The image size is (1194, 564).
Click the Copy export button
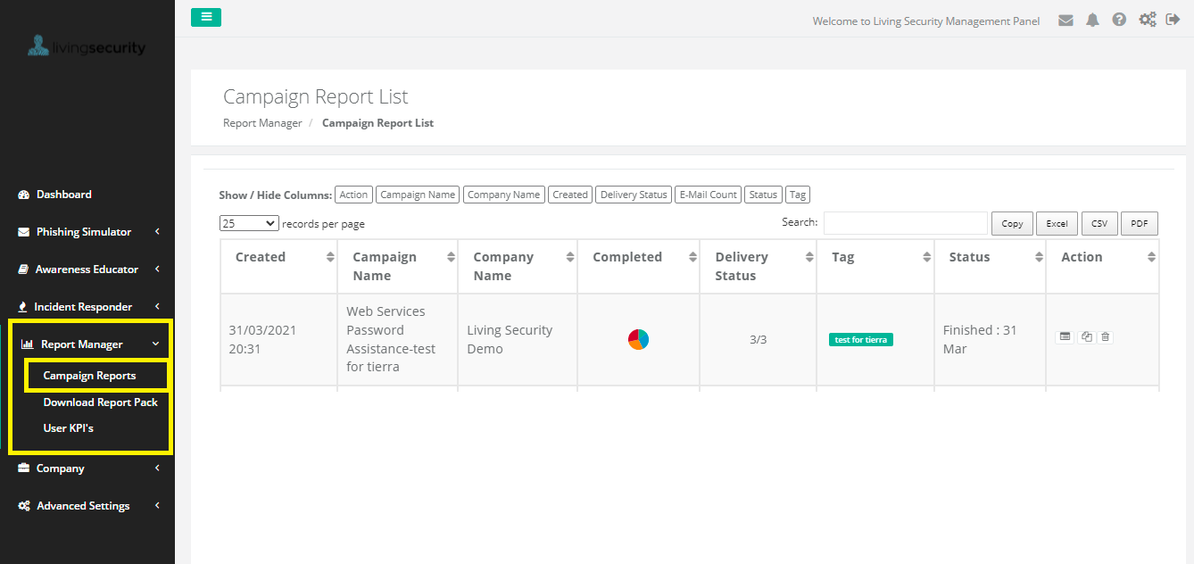click(x=1012, y=223)
